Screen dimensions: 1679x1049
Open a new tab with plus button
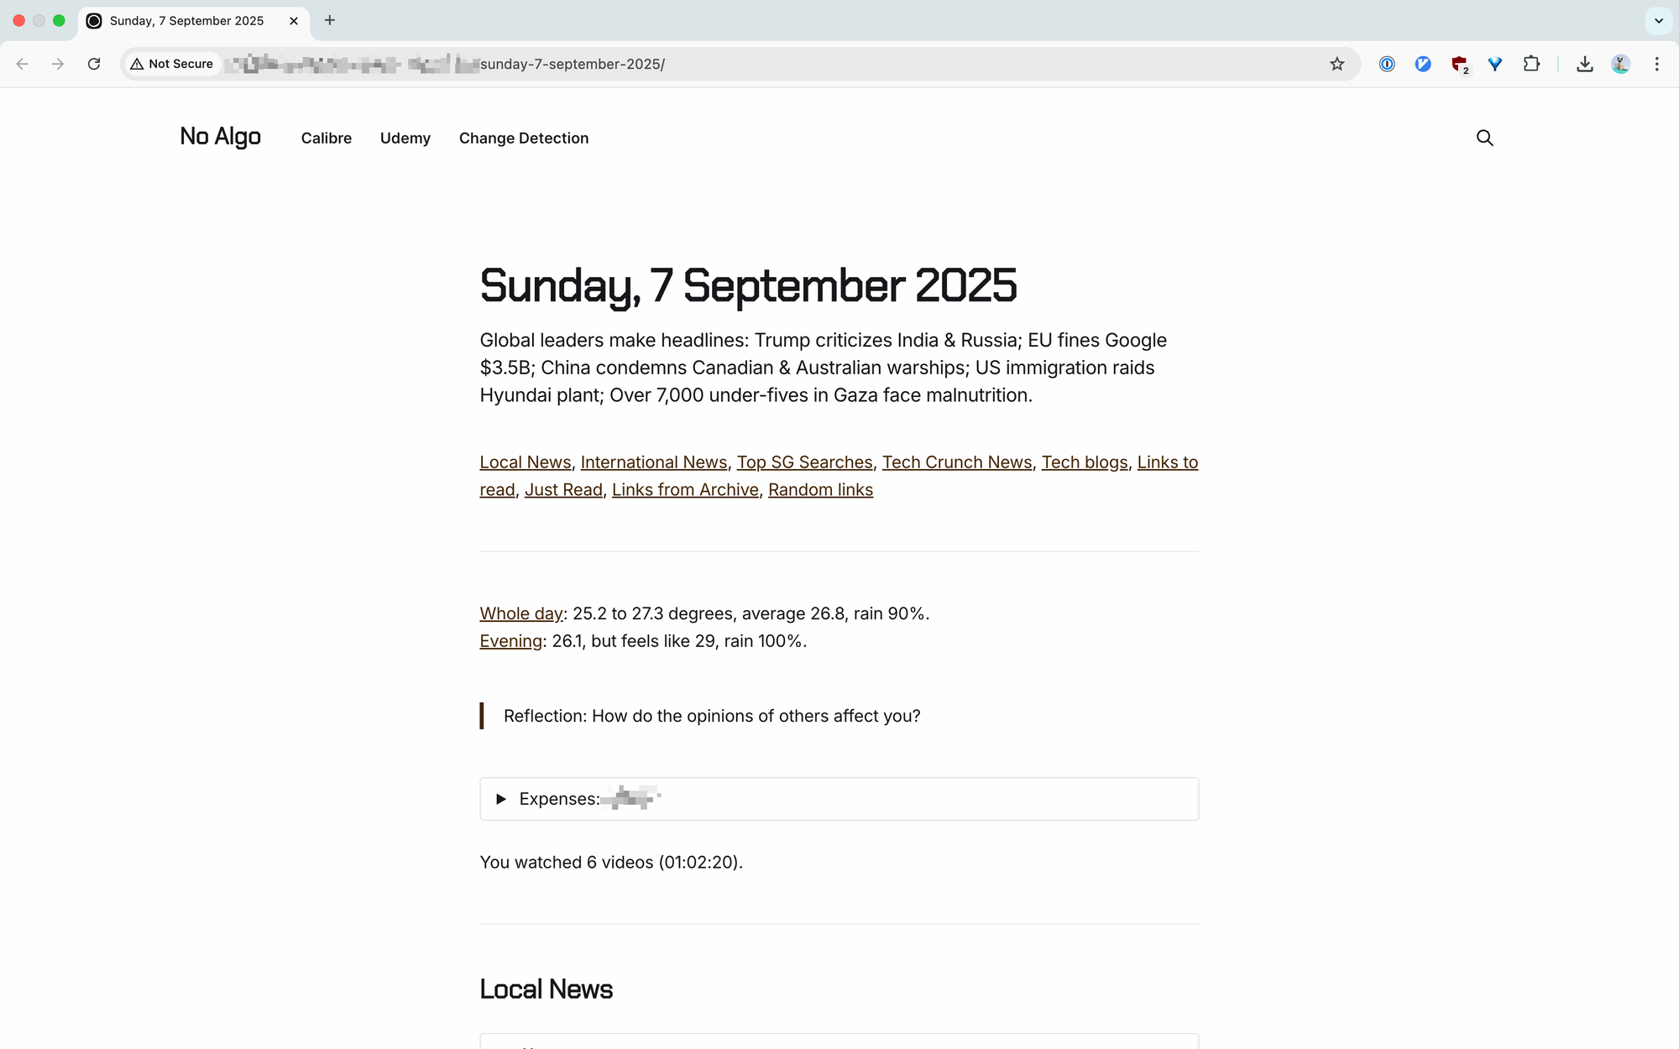[x=330, y=20]
